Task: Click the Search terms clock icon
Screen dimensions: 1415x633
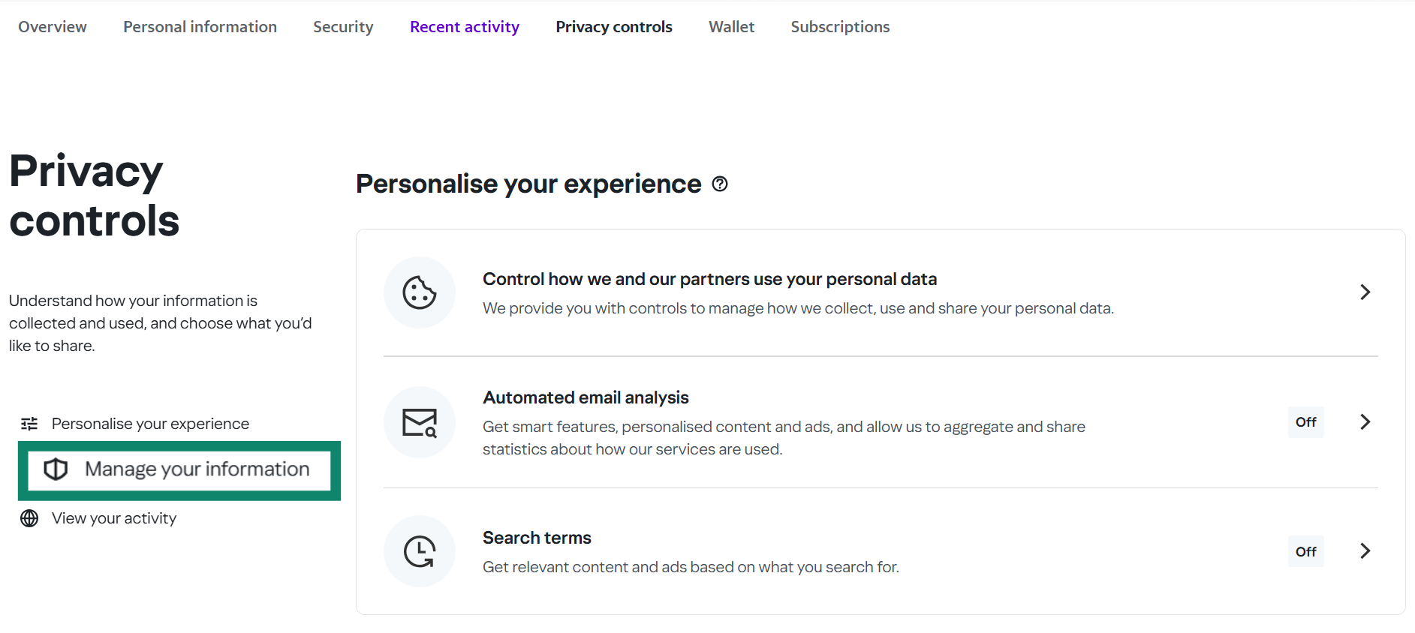Action: [420, 550]
